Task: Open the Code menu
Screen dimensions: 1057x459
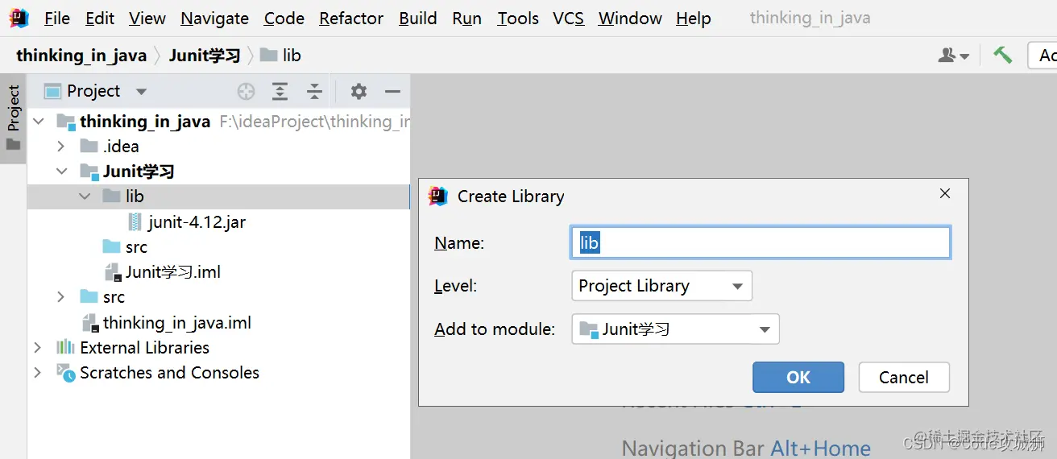Action: point(284,18)
